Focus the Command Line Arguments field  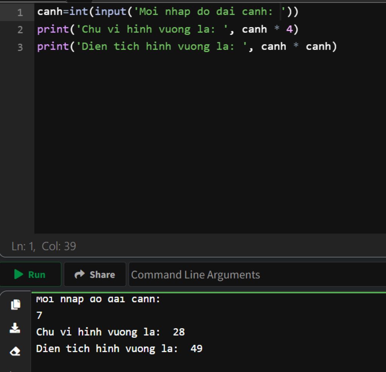click(x=257, y=274)
